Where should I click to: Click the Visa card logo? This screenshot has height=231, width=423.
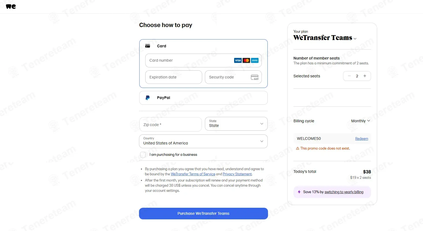[238, 60]
